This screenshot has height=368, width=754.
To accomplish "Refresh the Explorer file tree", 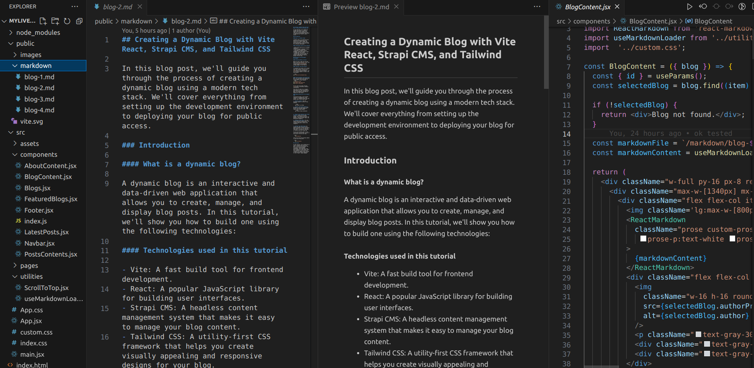I will point(67,21).
